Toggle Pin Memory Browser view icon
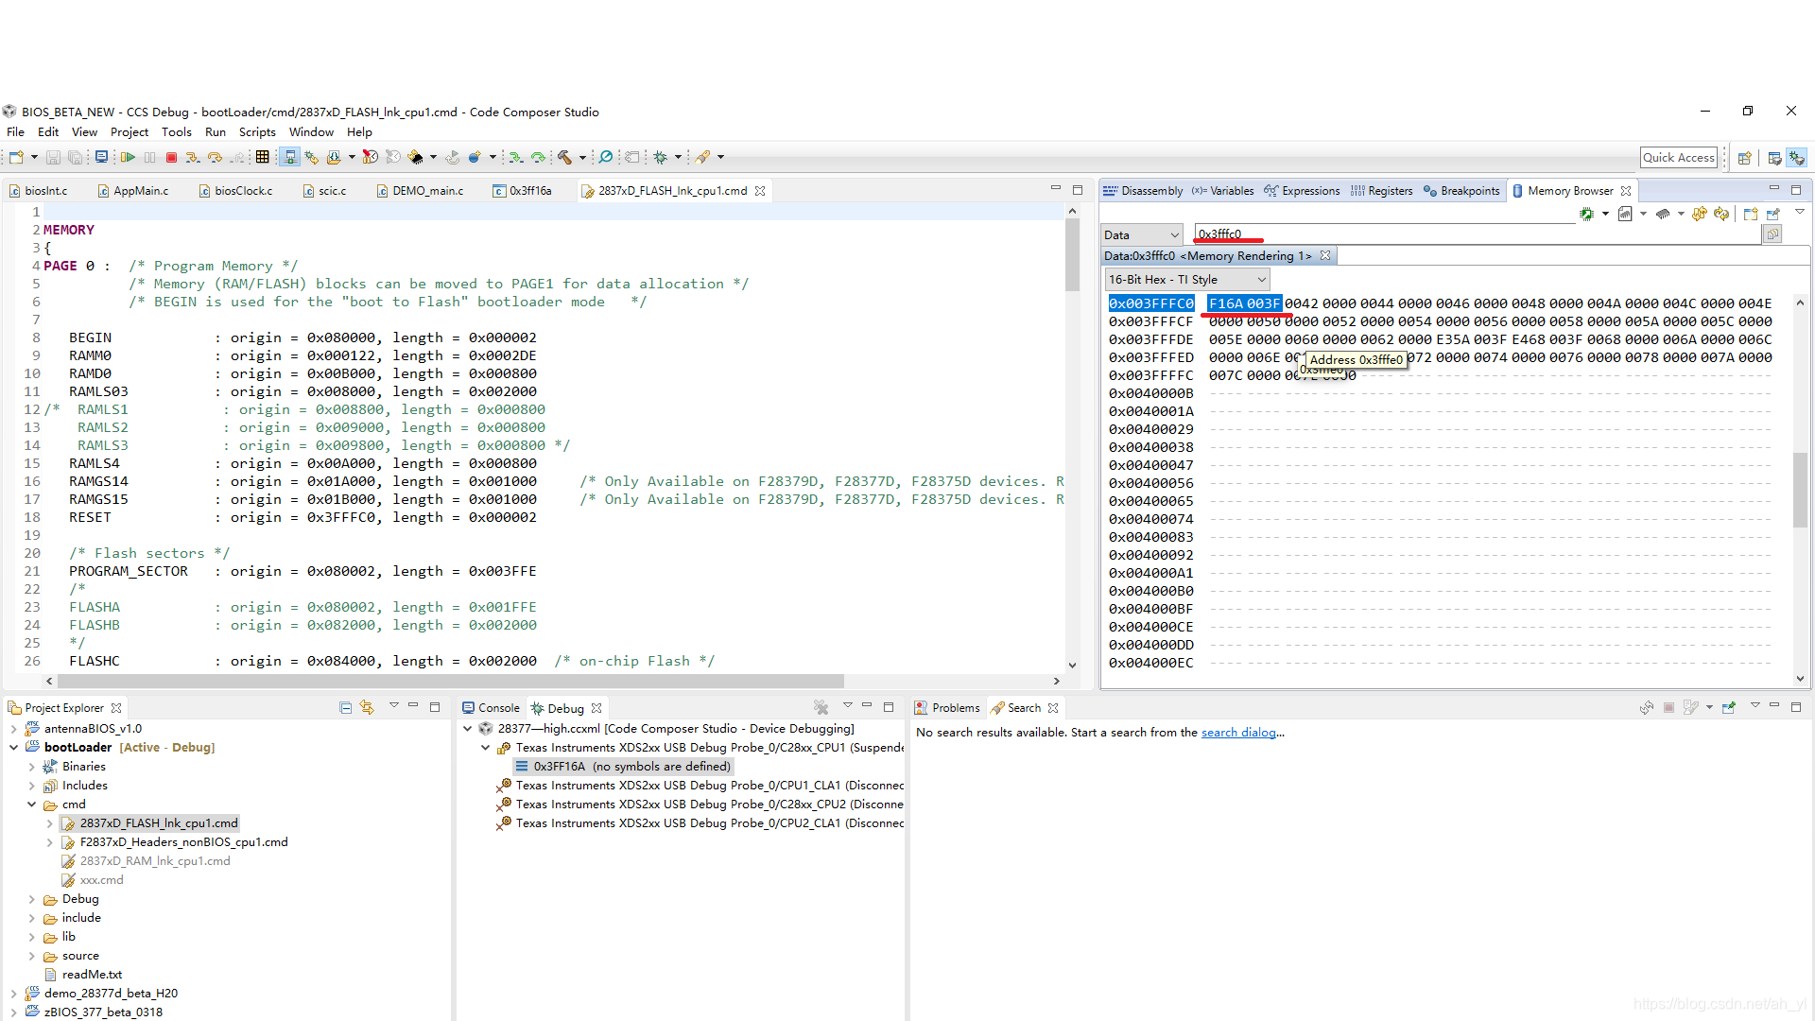Image resolution: width=1815 pixels, height=1021 pixels. click(1773, 215)
